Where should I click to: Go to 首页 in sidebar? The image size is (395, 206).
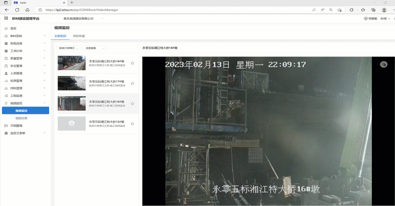tap(13, 28)
